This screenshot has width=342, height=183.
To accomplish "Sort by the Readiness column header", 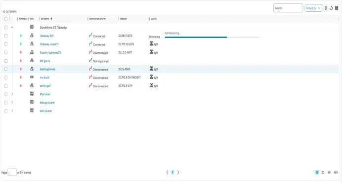I will (23, 19).
